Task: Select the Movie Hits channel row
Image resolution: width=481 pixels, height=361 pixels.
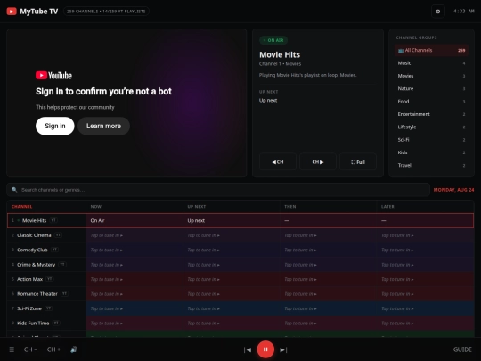Action: point(240,220)
